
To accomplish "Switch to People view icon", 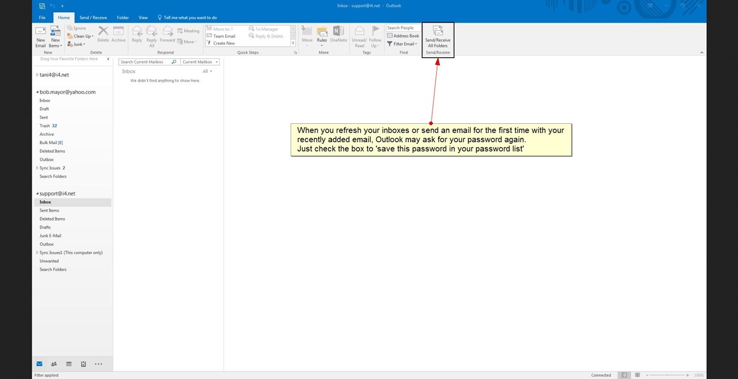I will (54, 363).
